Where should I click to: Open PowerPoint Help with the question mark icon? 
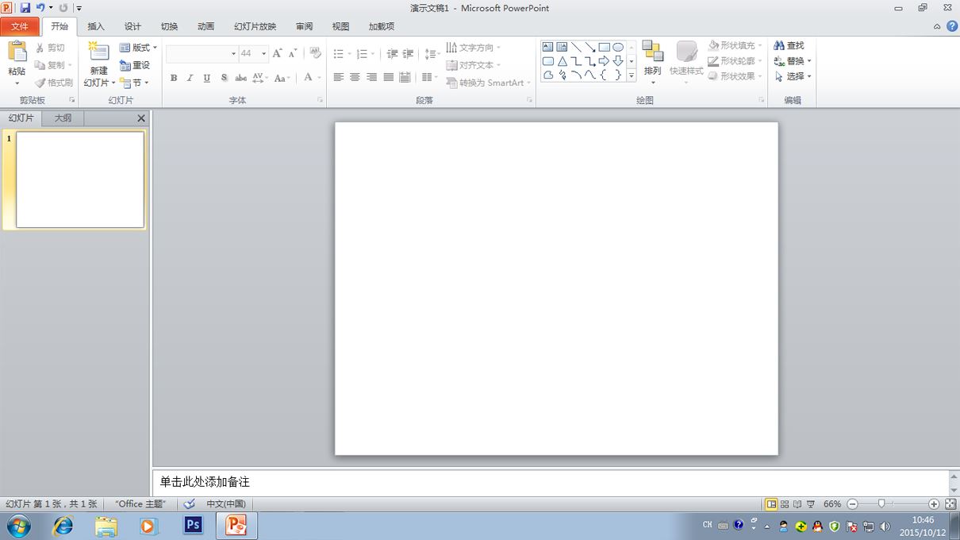tap(952, 26)
